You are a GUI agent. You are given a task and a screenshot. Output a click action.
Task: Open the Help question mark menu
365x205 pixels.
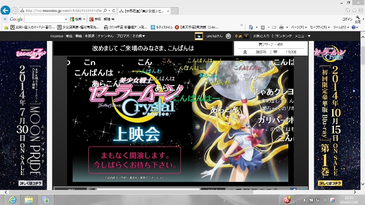point(355,27)
